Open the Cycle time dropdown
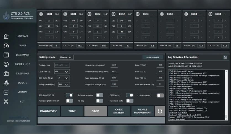Image resolution: width=231 pixels, height=134 pixels. [x=62, y=72]
